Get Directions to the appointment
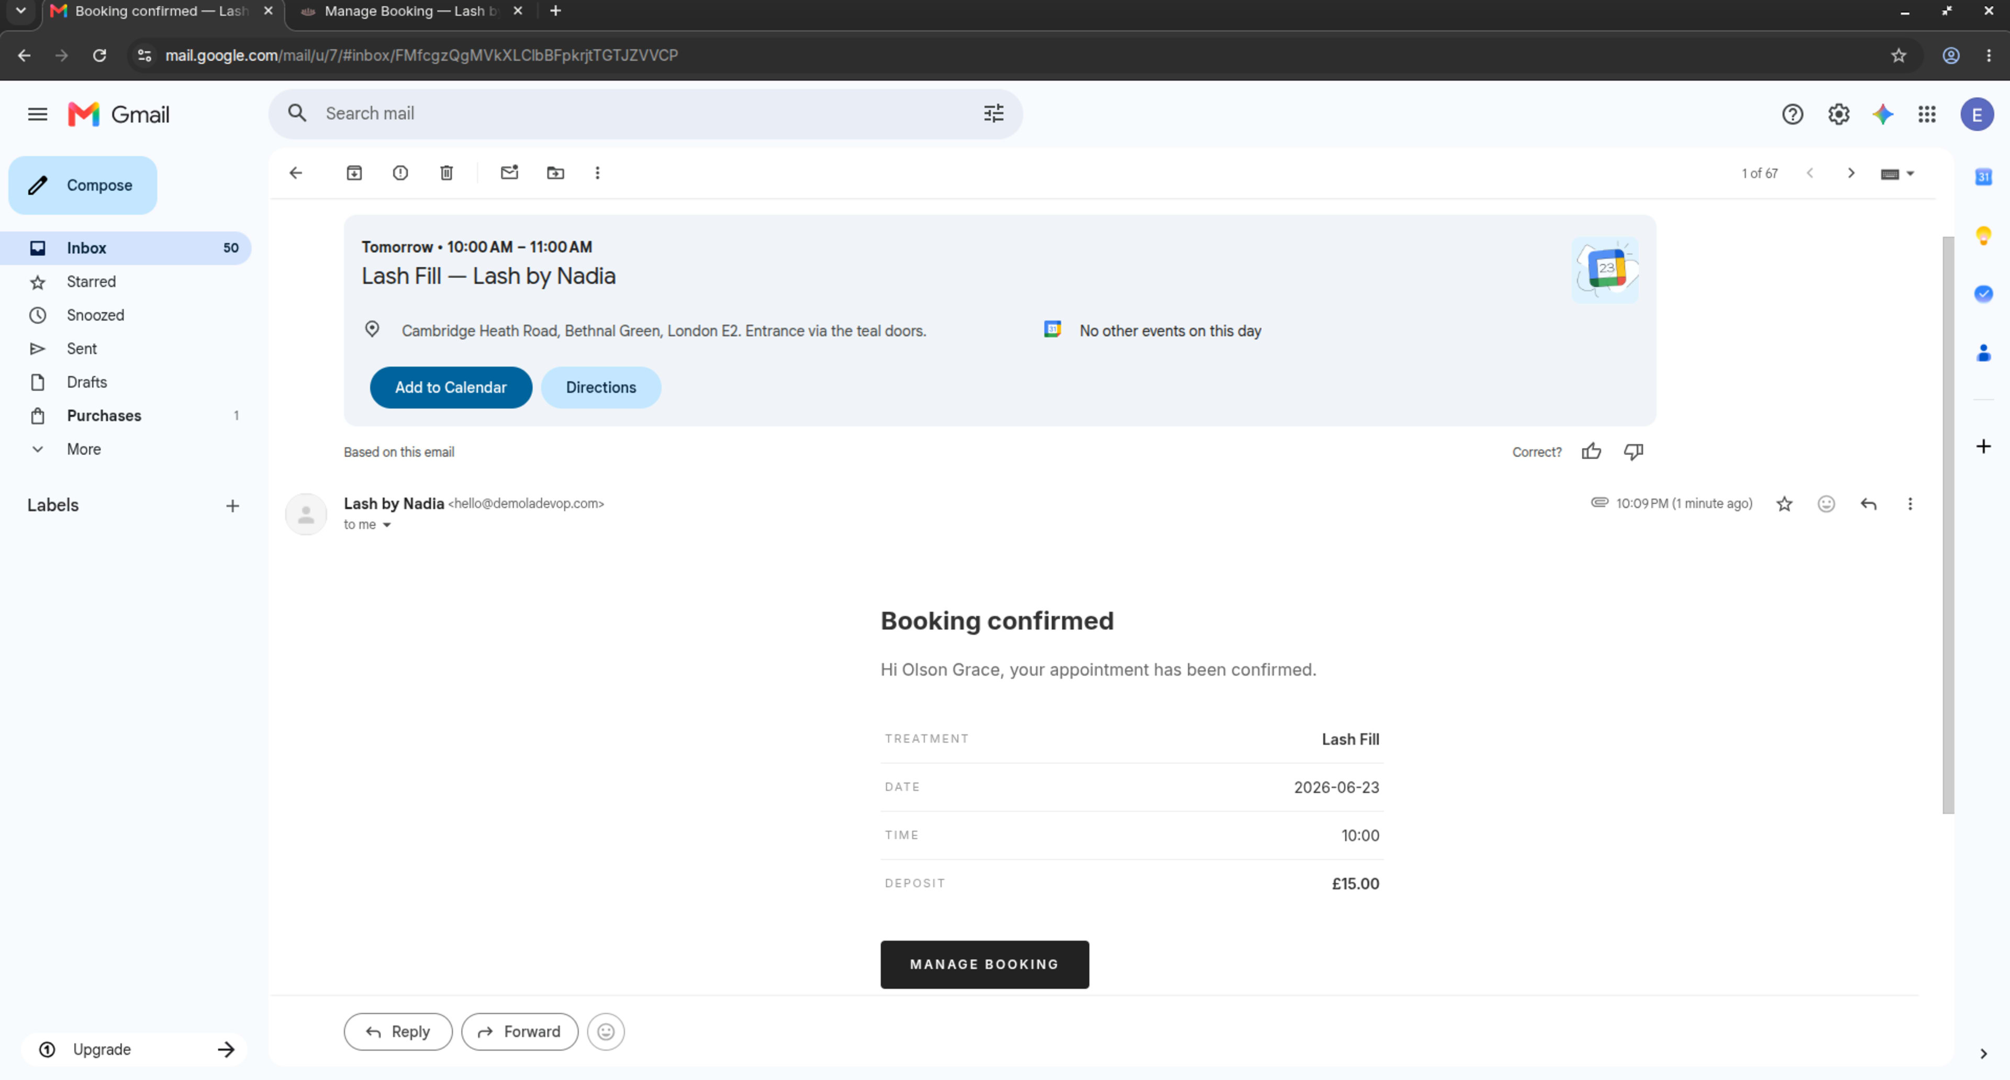This screenshot has width=2010, height=1080. [601, 388]
